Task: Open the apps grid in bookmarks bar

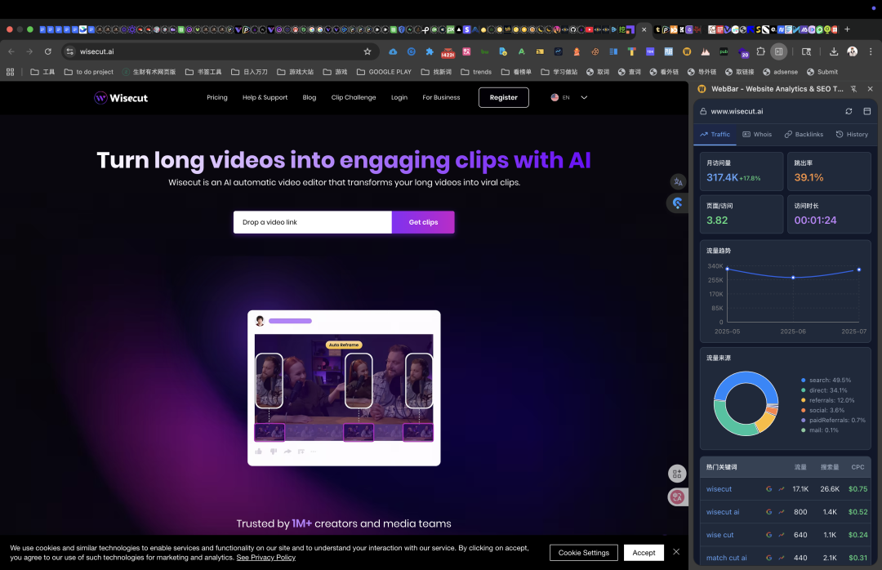Action: (10, 72)
